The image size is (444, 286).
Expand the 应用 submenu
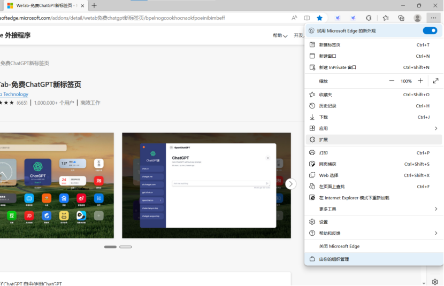[374, 128]
